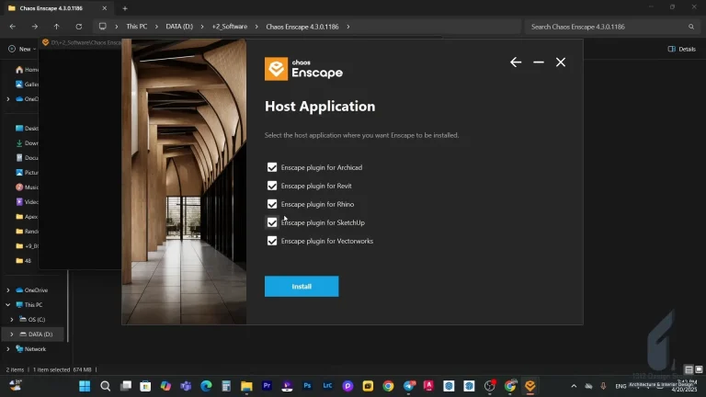Click the blue Install button

302,287
